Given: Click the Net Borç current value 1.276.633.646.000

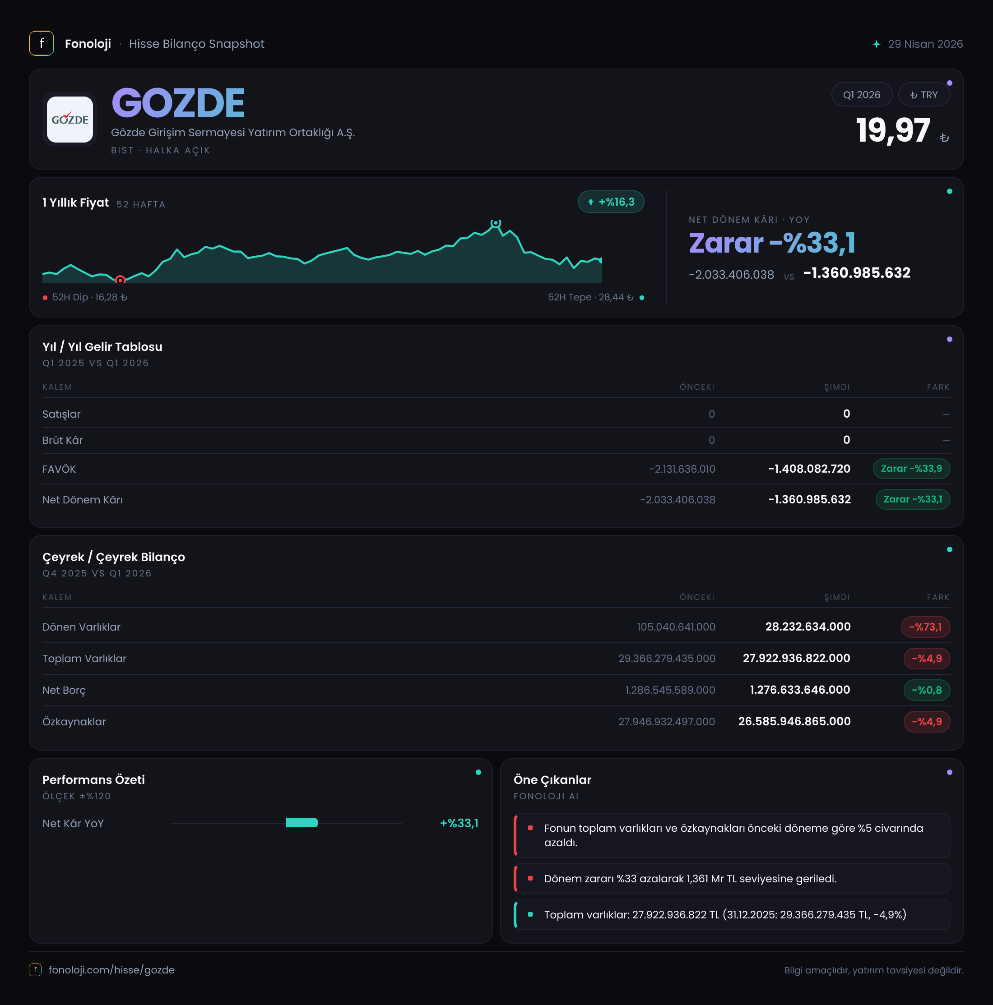Looking at the screenshot, I should click(800, 690).
